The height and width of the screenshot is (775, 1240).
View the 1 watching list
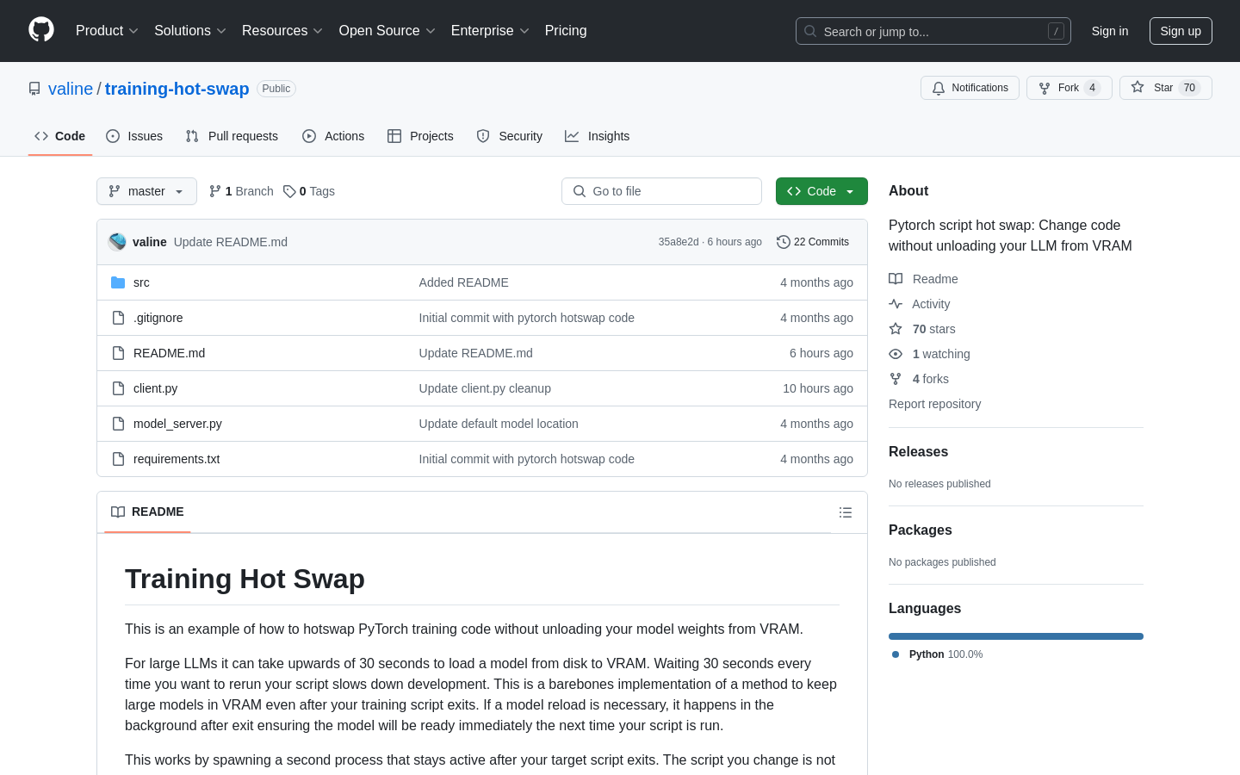click(929, 354)
